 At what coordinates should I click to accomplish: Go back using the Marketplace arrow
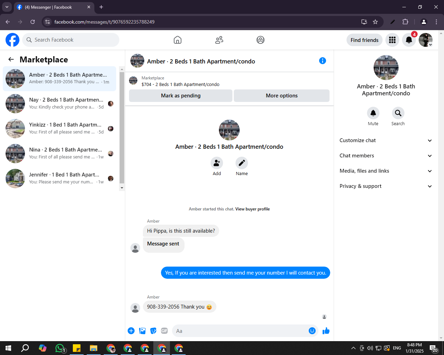[11, 59]
